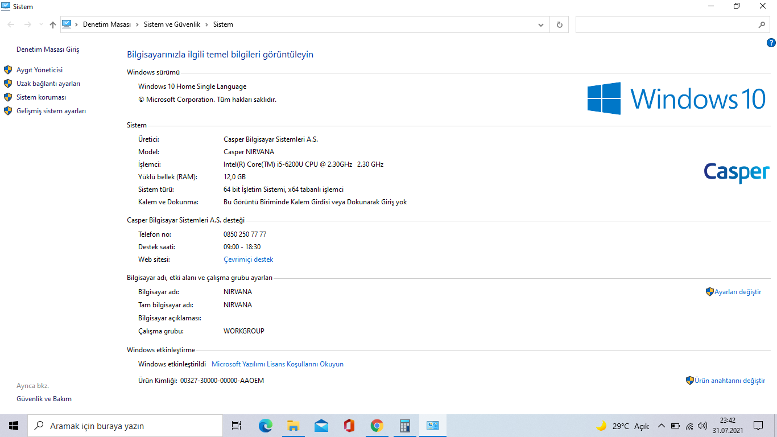777x437 pixels.
Task: Refresh the System page
Action: click(560, 24)
